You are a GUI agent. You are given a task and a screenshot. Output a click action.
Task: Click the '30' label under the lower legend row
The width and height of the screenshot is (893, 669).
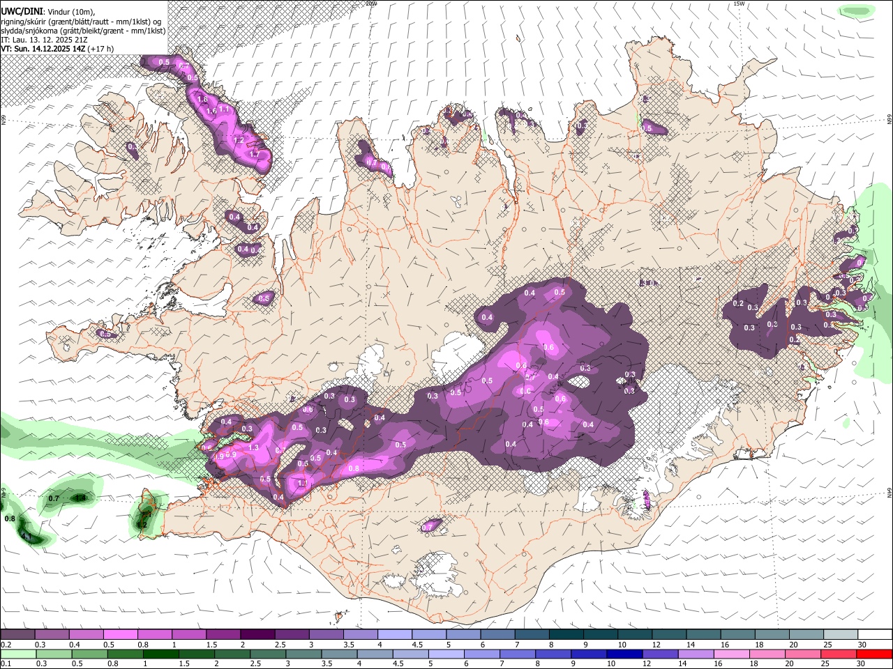(862, 664)
